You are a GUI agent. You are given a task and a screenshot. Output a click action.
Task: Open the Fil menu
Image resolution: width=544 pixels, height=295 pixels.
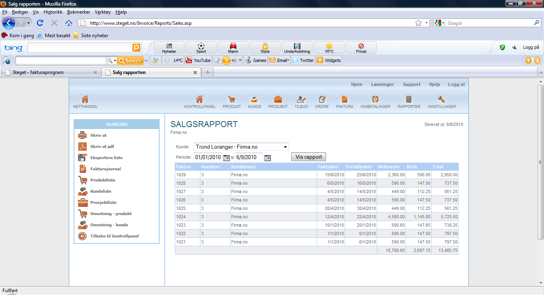(5, 12)
